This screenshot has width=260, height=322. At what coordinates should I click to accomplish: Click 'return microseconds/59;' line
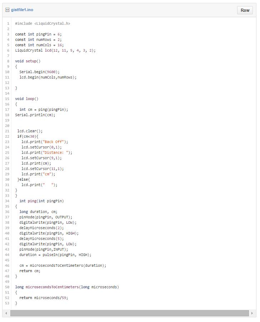44,298
